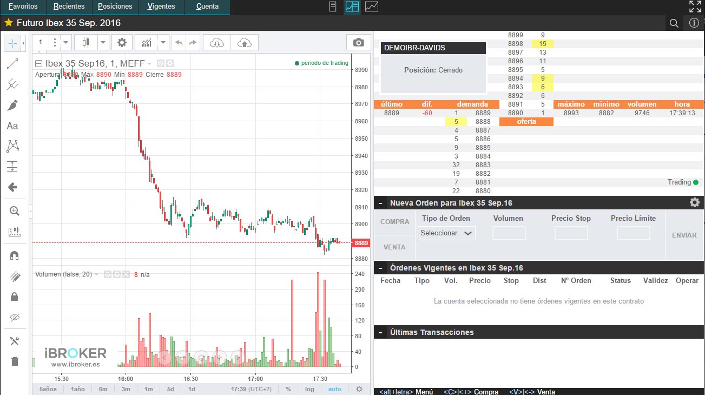Hide all drawings with eye icon
The height and width of the screenshot is (395, 705).
pyautogui.click(x=14, y=317)
